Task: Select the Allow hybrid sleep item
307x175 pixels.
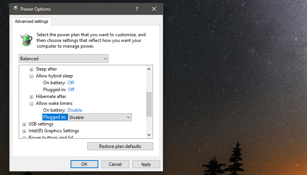Action: pos(54,76)
